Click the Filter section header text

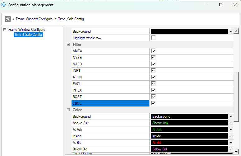coord(77,45)
